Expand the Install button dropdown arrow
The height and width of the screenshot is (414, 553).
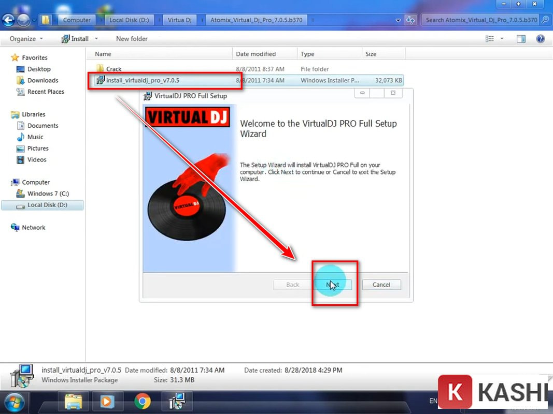(96, 38)
